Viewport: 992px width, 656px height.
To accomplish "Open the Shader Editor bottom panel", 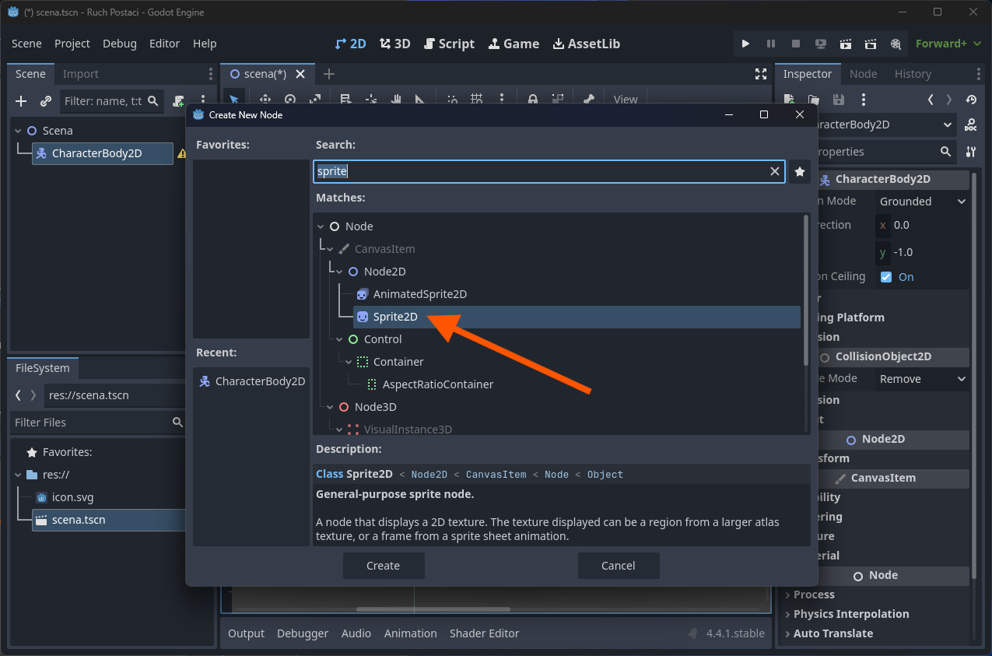I will click(x=484, y=633).
